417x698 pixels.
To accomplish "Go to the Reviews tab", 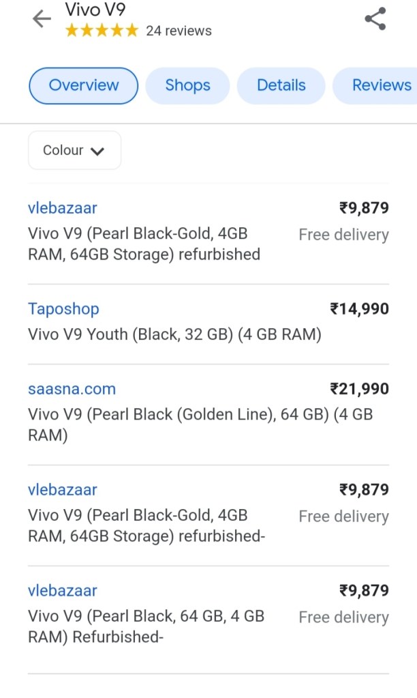I will 380,85.
